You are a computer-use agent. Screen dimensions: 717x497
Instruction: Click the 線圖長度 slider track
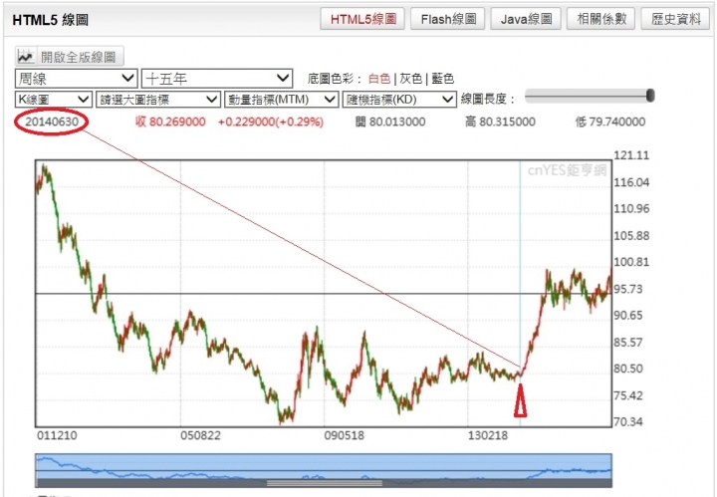[x=590, y=96]
